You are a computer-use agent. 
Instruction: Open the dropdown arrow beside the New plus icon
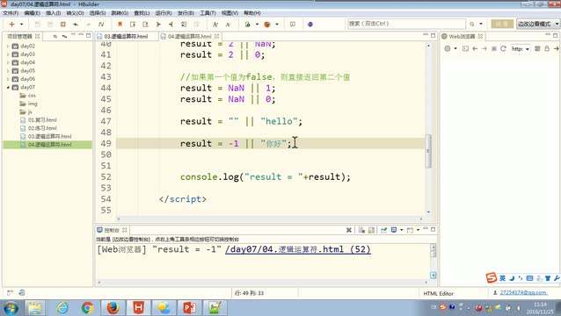pos(21,25)
